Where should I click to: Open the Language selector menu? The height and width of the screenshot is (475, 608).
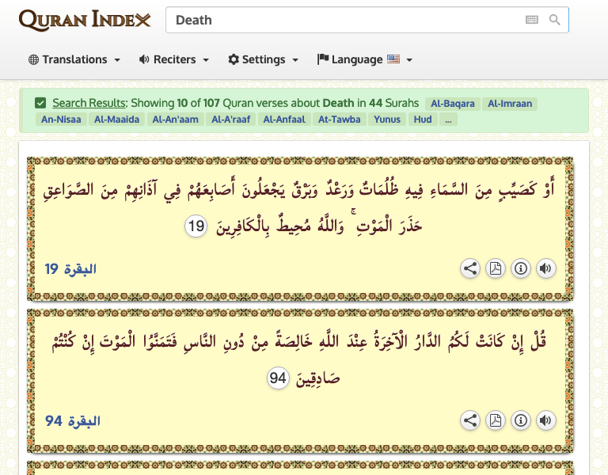[364, 59]
